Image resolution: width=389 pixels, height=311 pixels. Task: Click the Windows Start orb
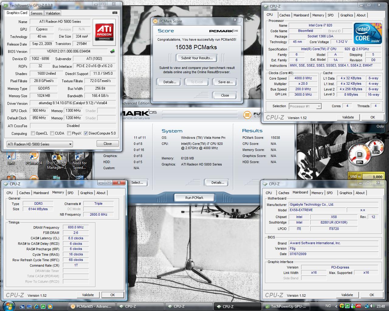coord(8,306)
